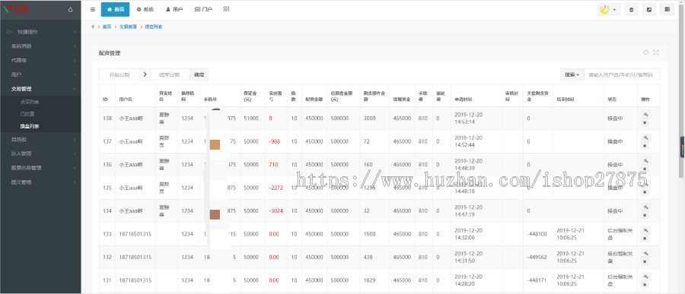This screenshot has height=294, width=685.
Task: Open the four-squares grid icon in top navigation
Action: (226, 8)
